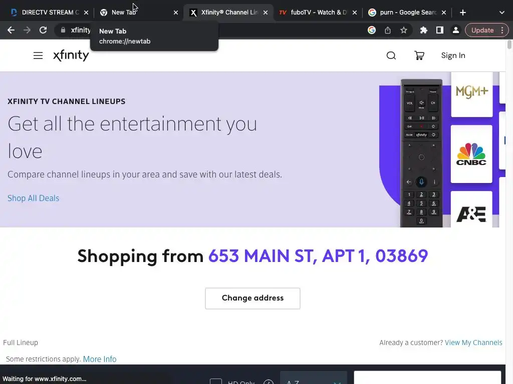513x384 pixels.
Task: Open the Xfinity hamburger menu
Action: coord(38,55)
